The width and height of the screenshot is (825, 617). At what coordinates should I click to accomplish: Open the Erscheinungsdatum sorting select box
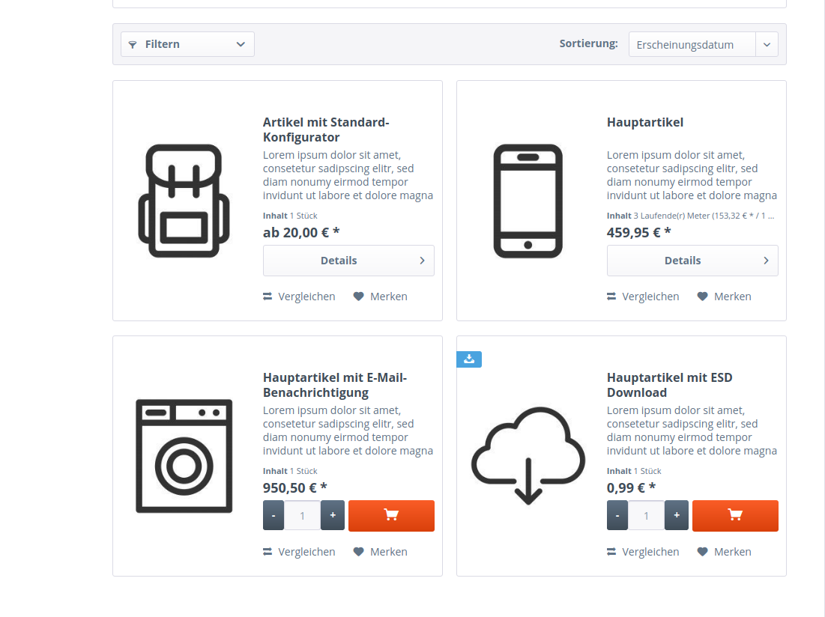coord(703,45)
